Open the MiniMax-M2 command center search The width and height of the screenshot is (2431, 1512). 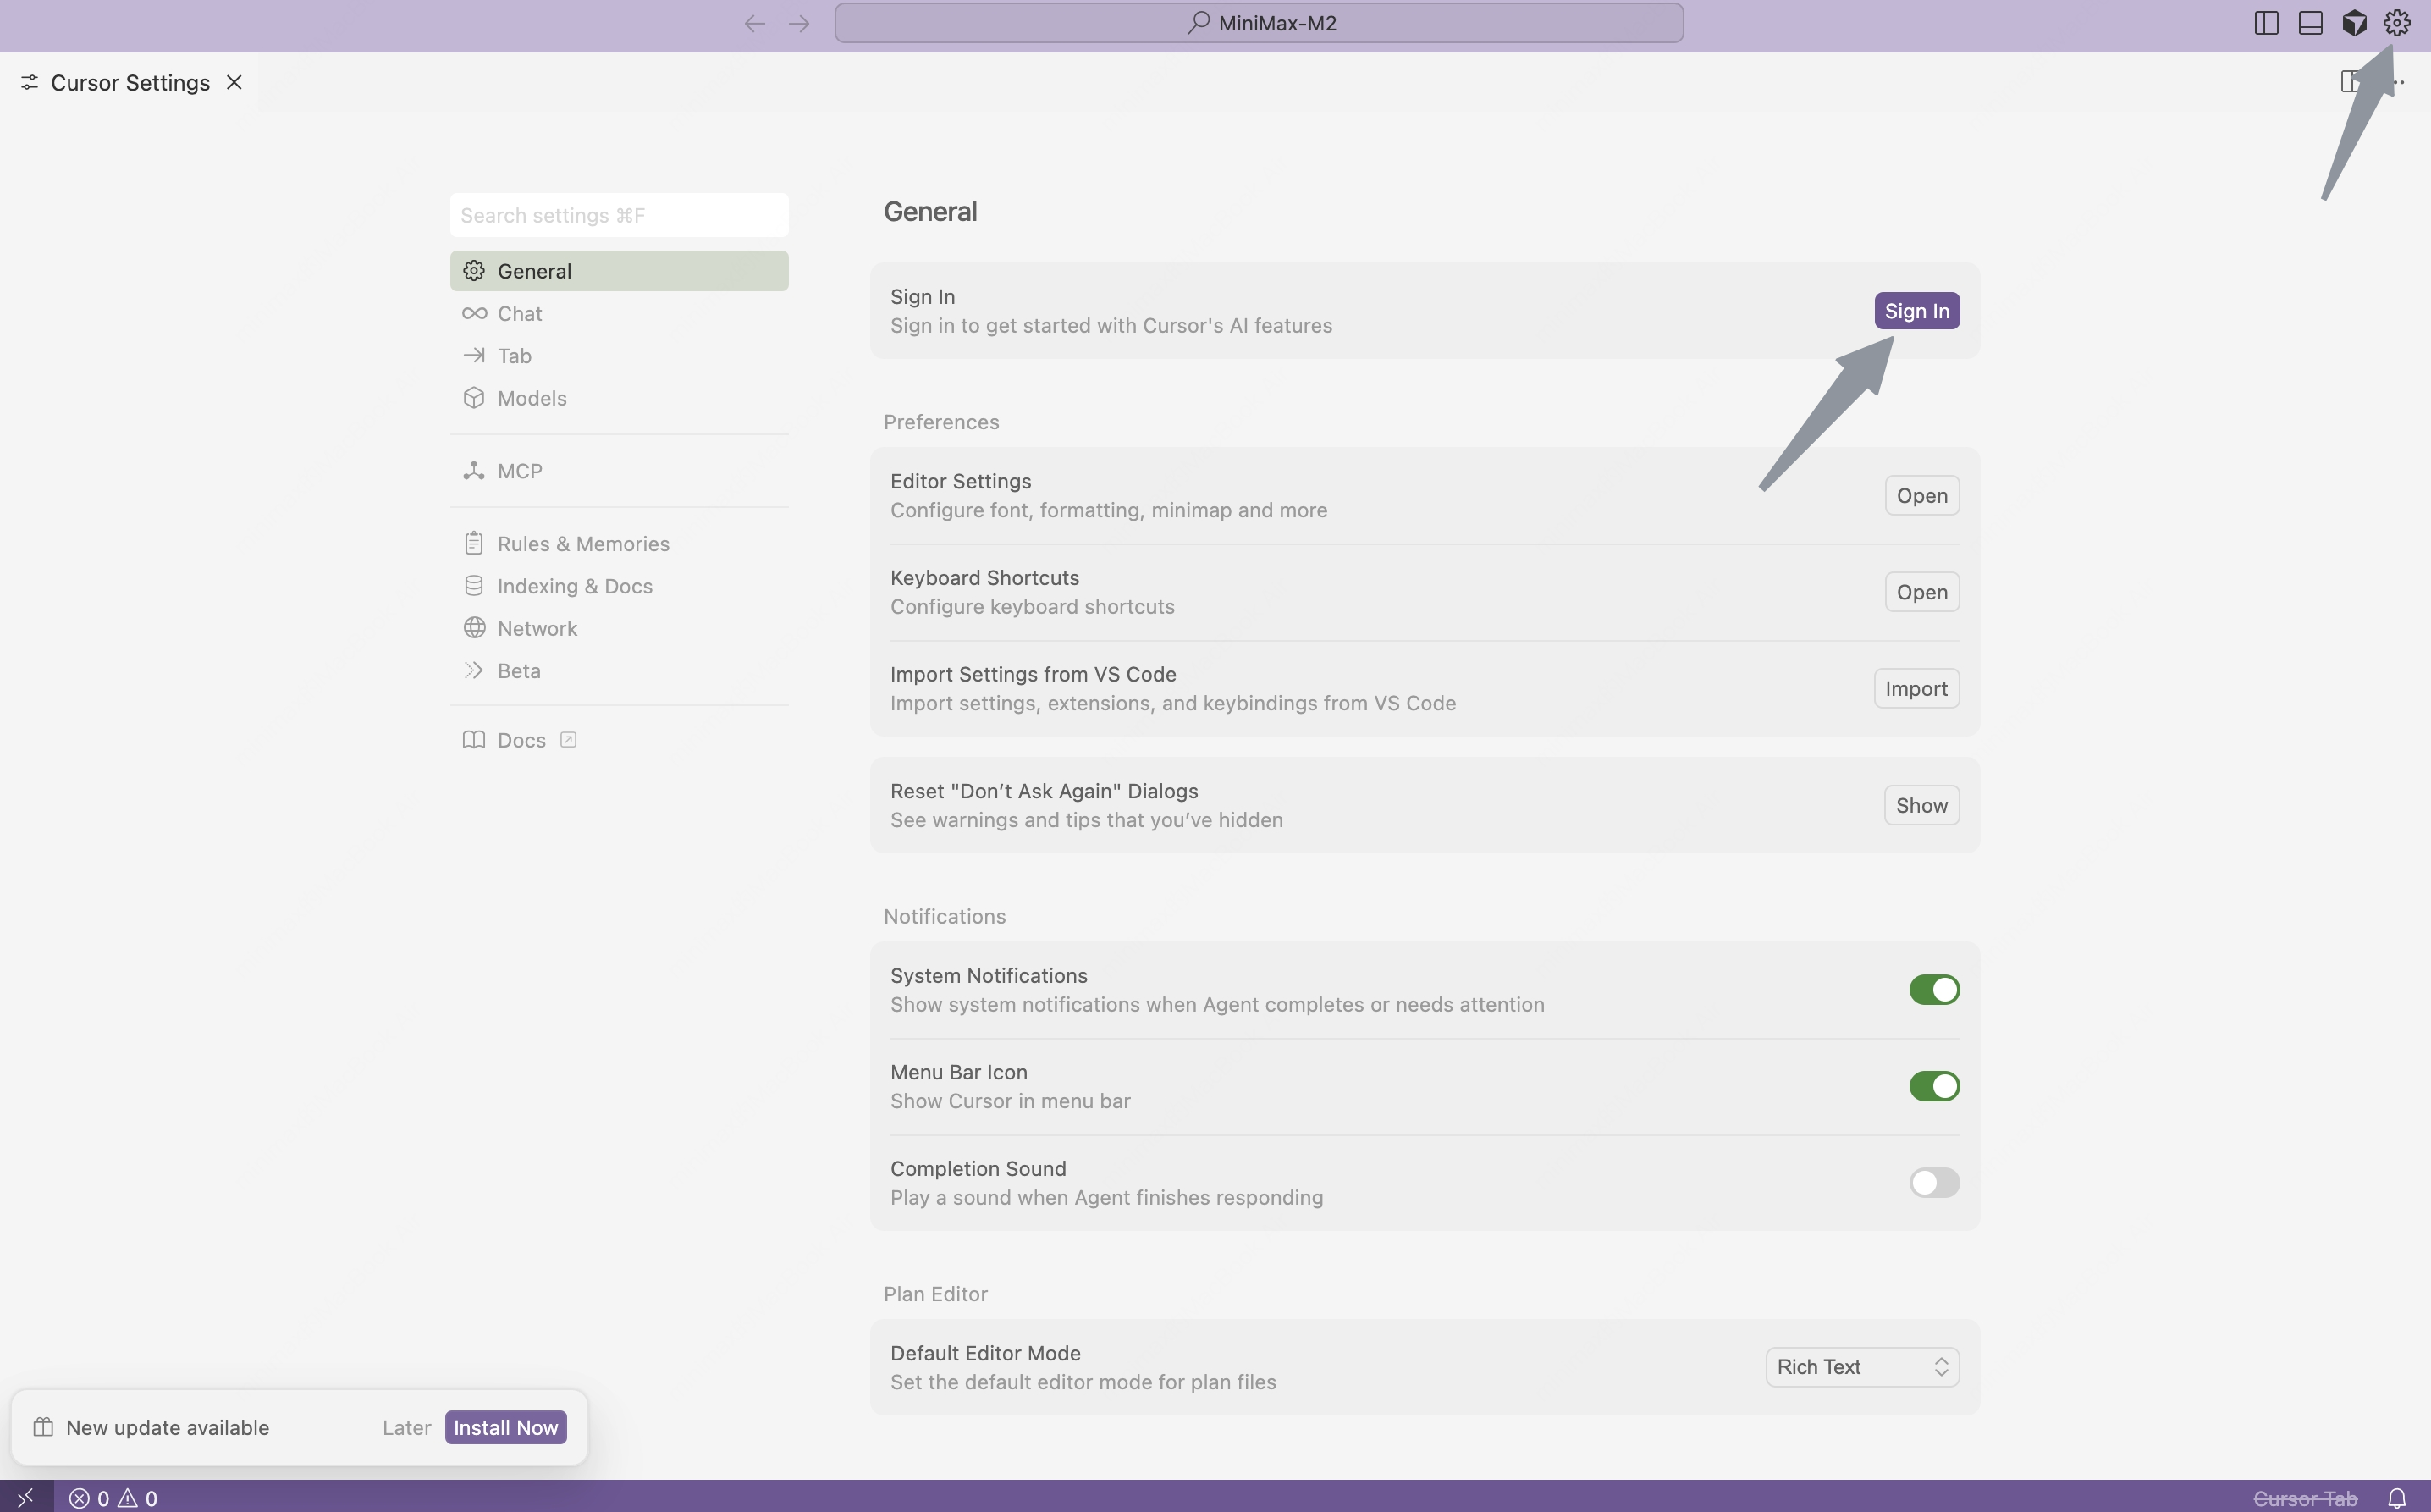click(x=1259, y=23)
